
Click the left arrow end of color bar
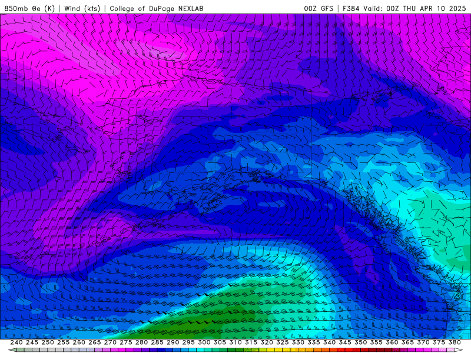tap(12, 350)
